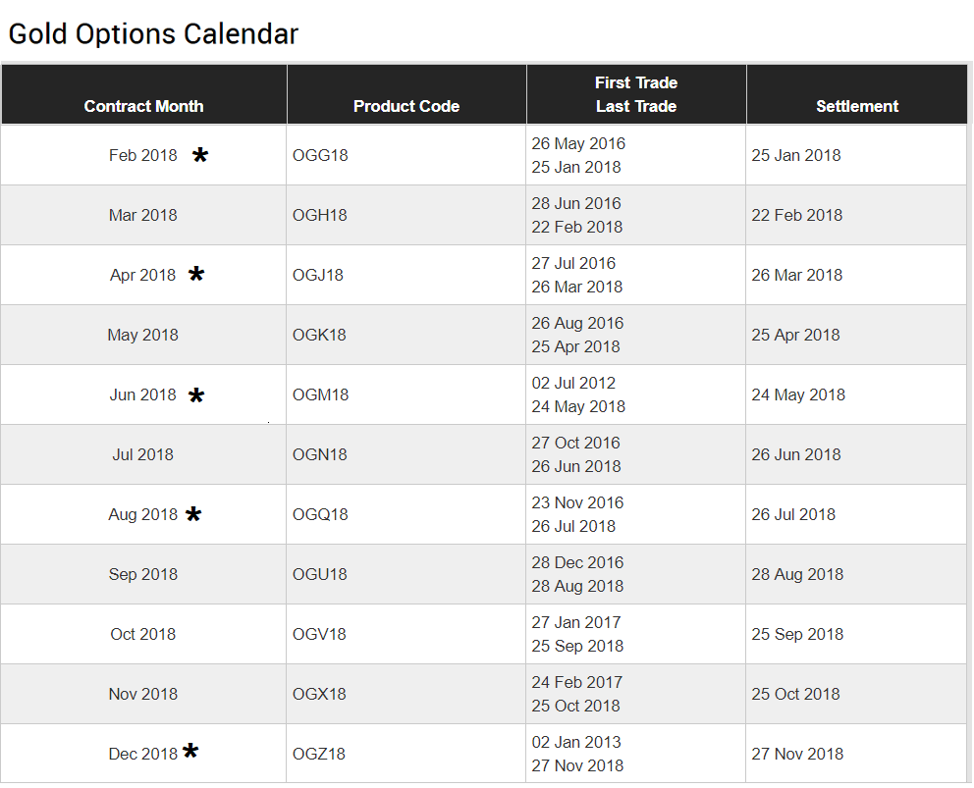Viewport: 974px width, 788px height.
Task: Select the Product Code column header
Action: click(406, 106)
